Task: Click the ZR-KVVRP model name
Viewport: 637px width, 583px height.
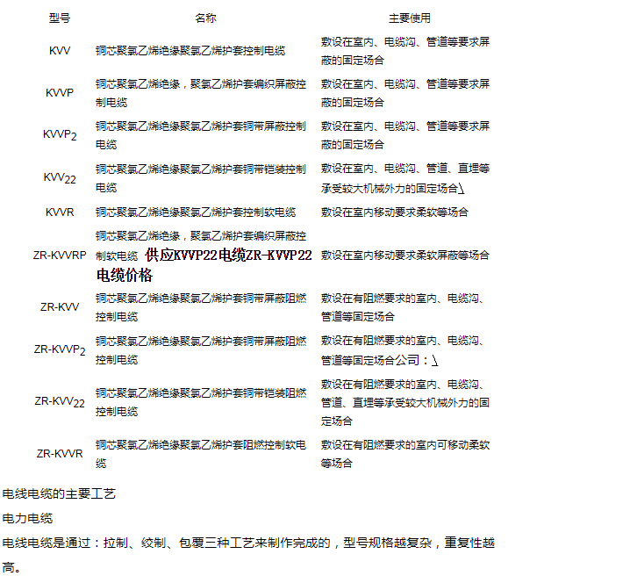Action: point(60,256)
